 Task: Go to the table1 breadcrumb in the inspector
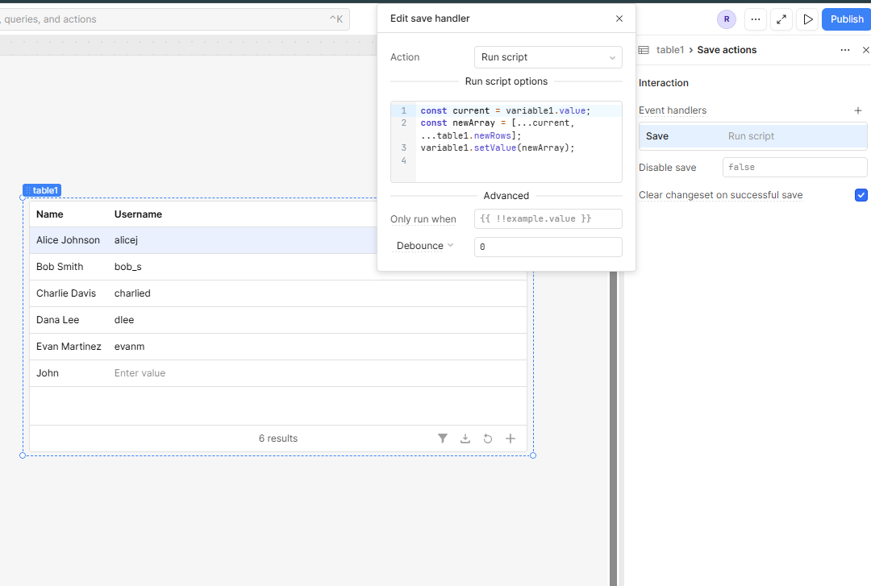670,50
